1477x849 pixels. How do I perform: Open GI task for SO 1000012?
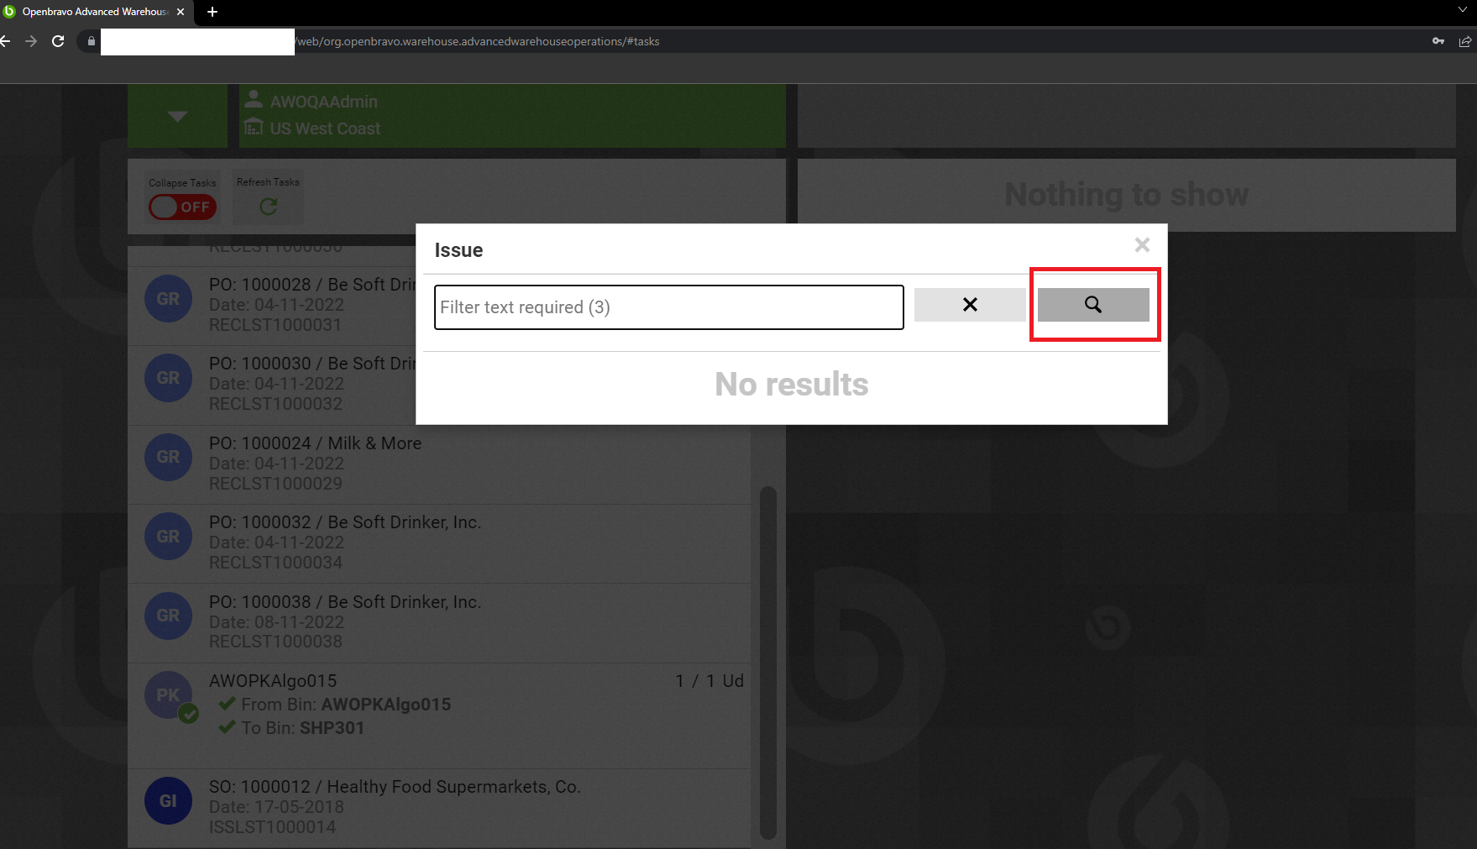click(x=168, y=801)
